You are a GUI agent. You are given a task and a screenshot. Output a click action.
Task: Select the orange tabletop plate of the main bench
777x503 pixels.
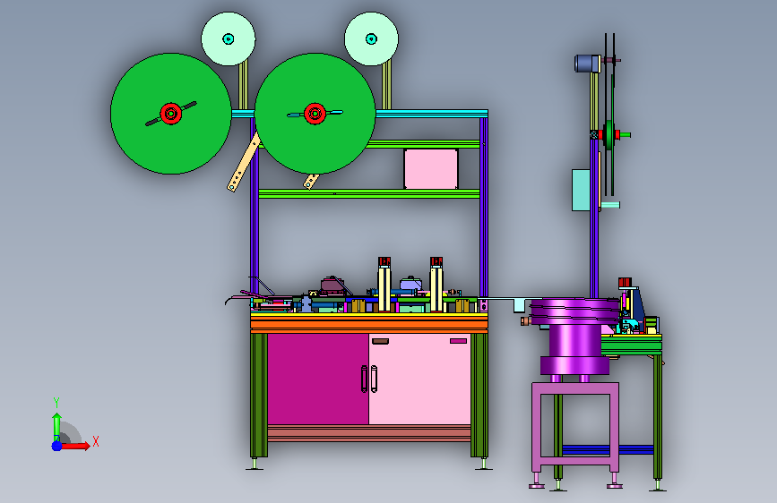(x=369, y=324)
